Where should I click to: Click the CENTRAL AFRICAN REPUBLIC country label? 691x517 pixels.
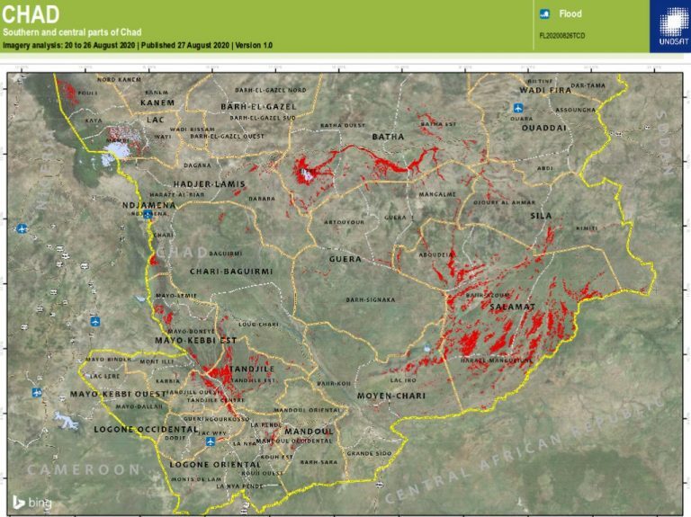(525, 450)
